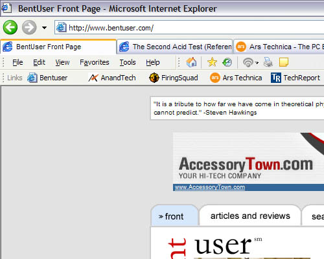Switch to the Ars Technica tab
324x259 pixels.
[279, 47]
